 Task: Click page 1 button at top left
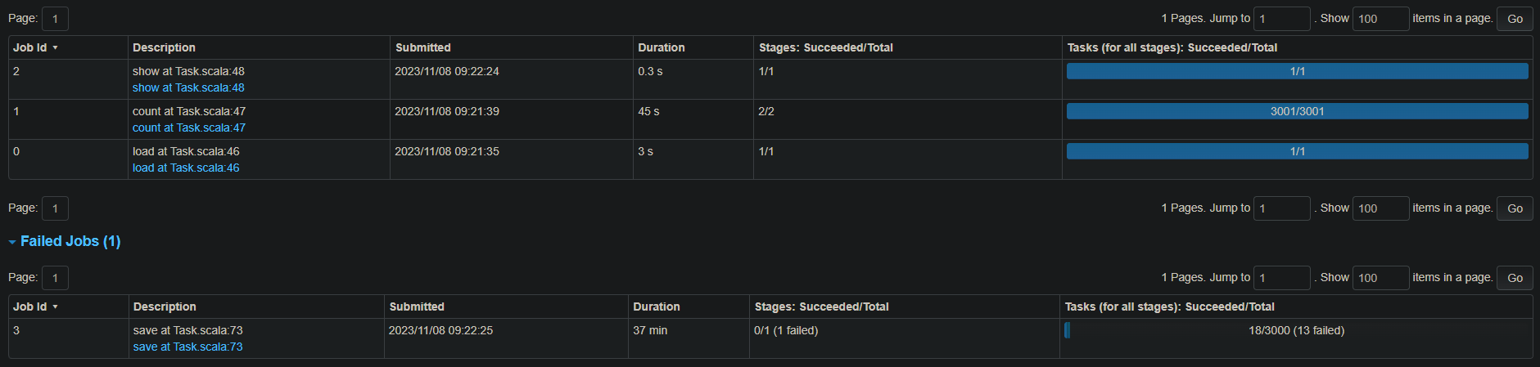pyautogui.click(x=55, y=19)
